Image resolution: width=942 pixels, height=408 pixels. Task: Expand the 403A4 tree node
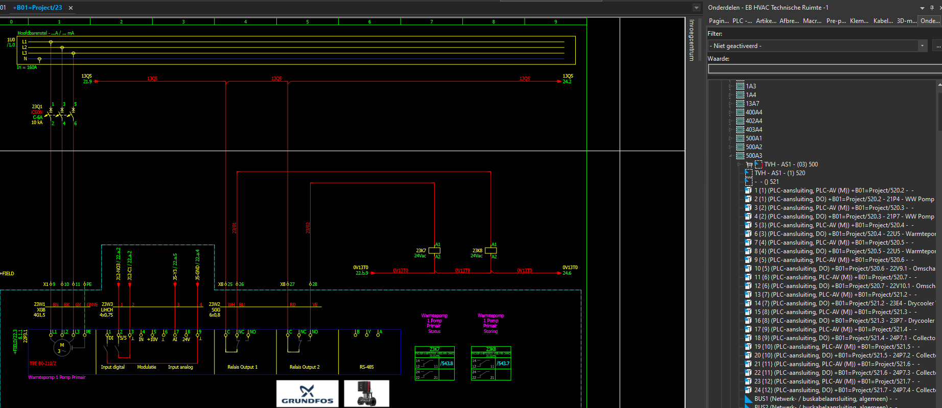tap(731, 130)
